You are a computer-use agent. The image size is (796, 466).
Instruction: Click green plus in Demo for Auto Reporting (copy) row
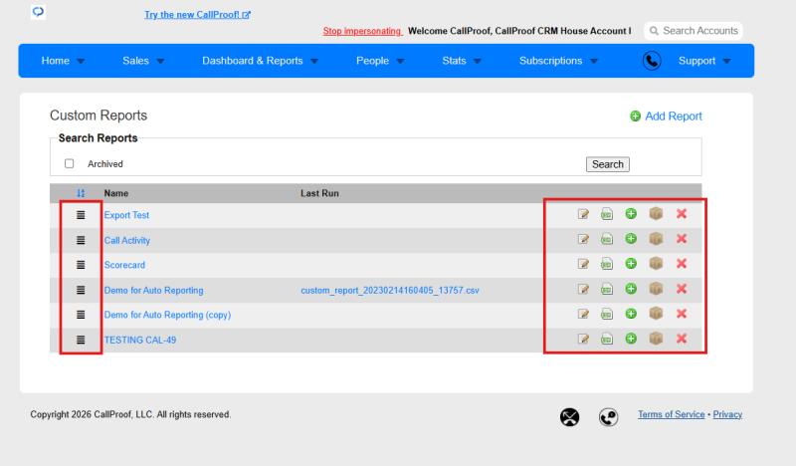(x=631, y=314)
